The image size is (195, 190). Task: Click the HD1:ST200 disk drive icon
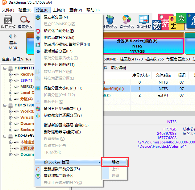click(x=10, y=105)
